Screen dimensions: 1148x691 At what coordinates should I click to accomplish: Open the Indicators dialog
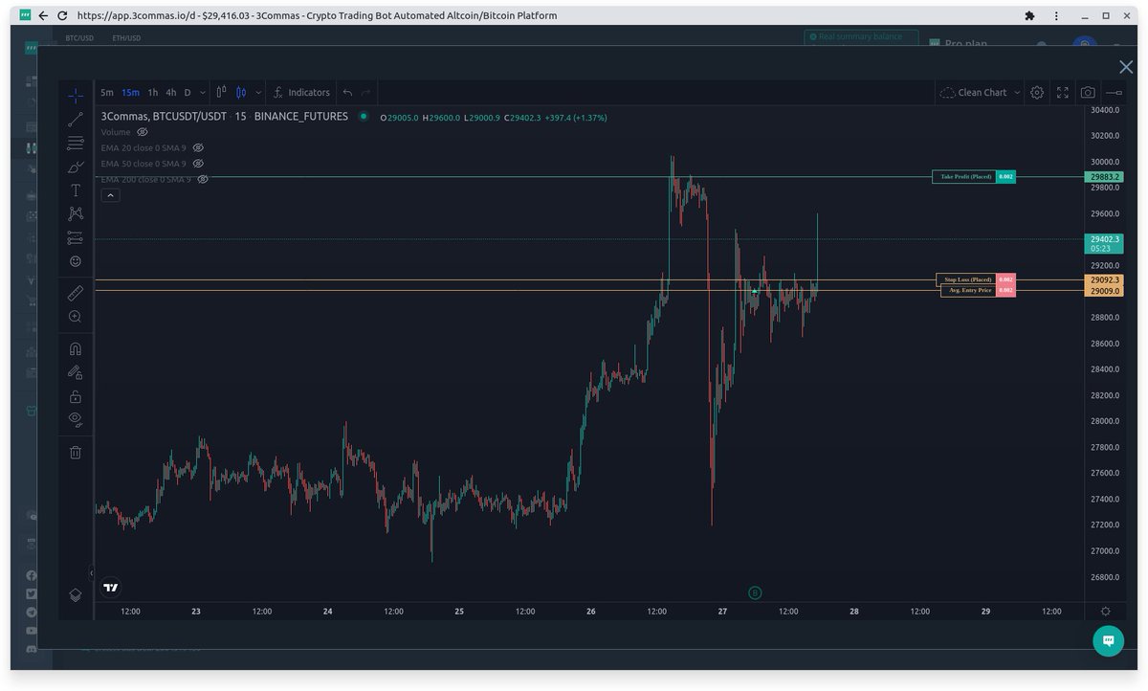301,93
